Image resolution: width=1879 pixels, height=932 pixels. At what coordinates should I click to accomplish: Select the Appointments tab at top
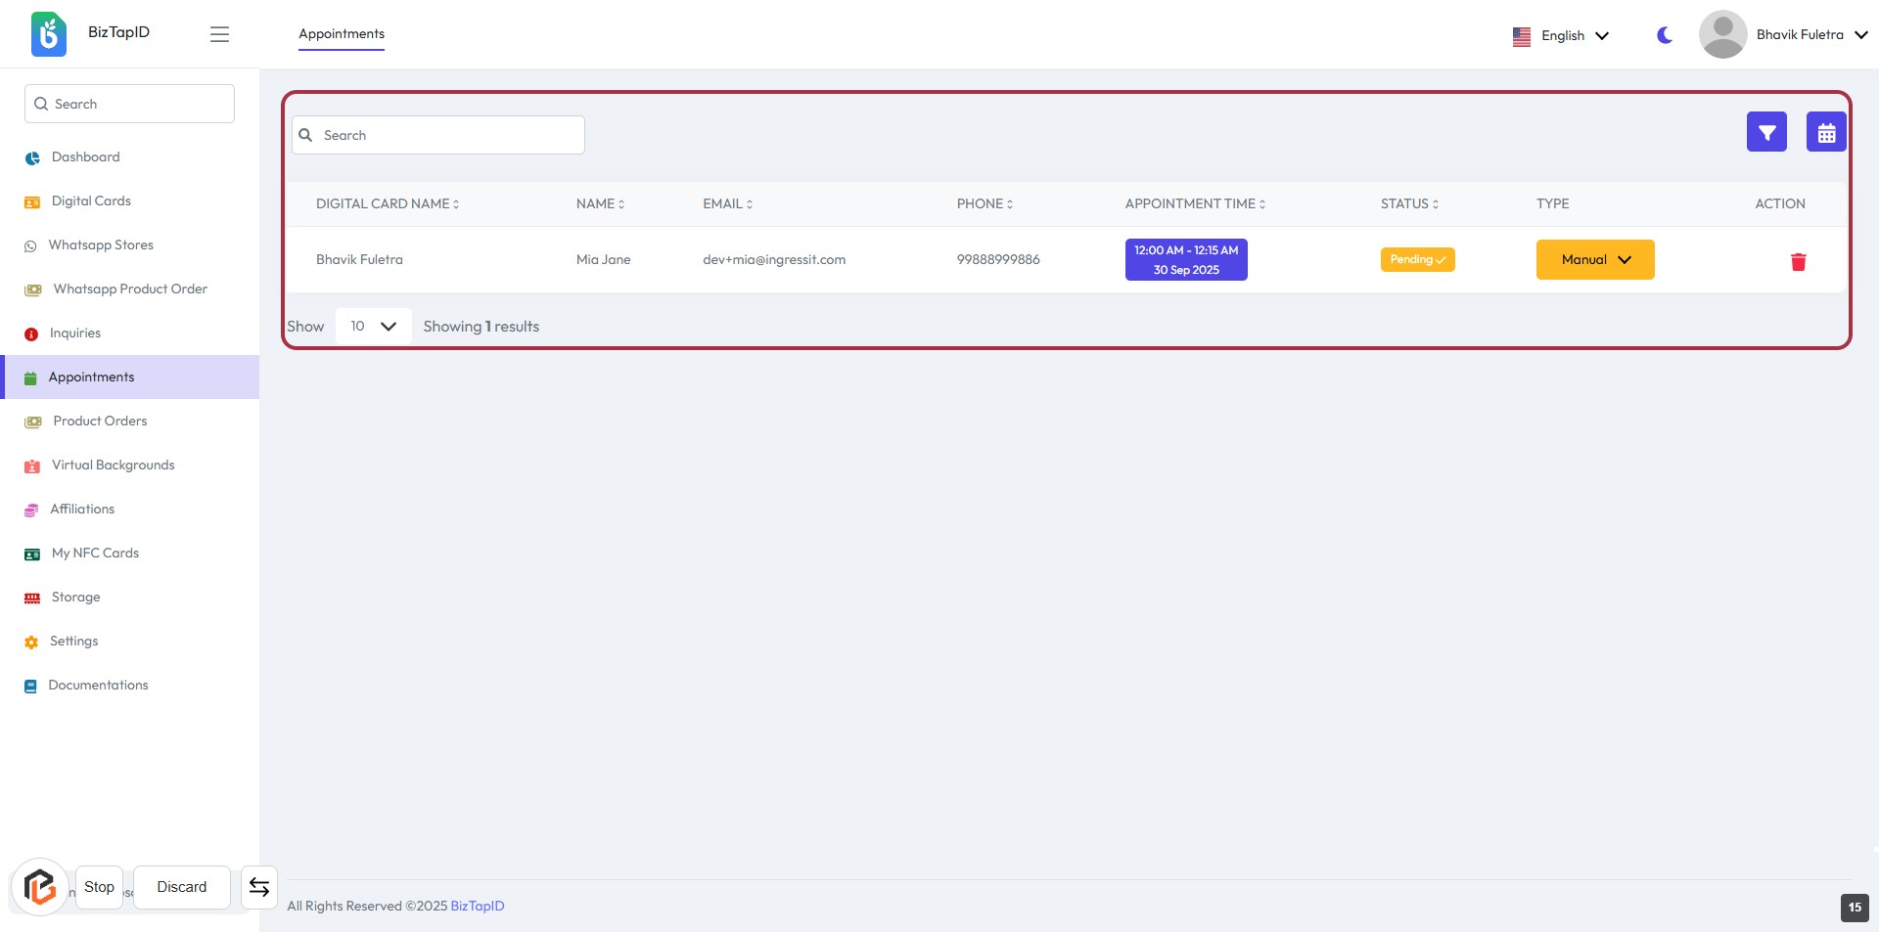pyautogui.click(x=342, y=34)
